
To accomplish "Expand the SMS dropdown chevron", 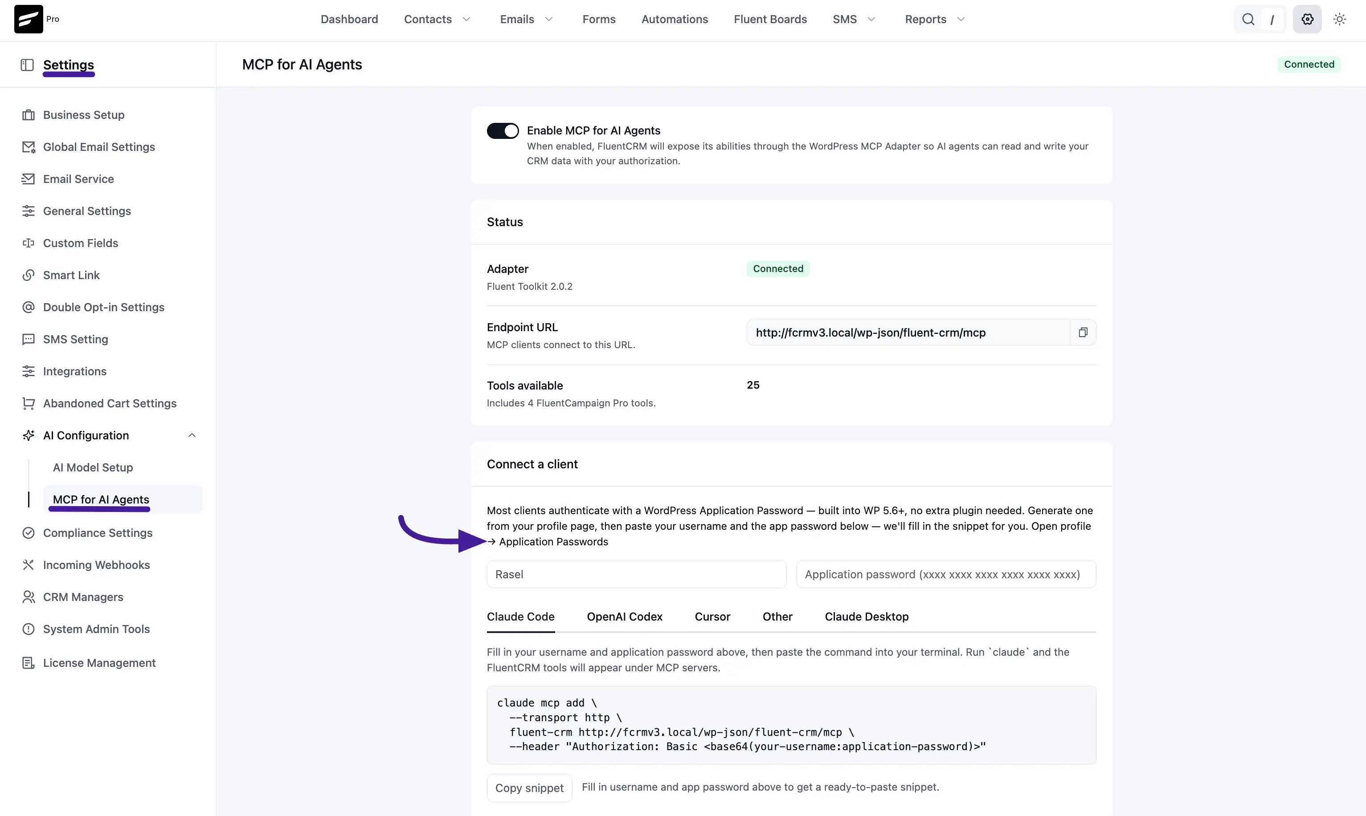I will 871,19.
